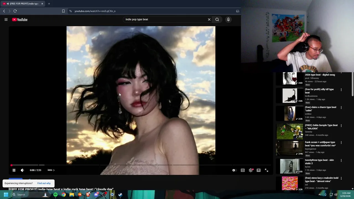Open options menu for clairo 'cabin' video

(341, 108)
